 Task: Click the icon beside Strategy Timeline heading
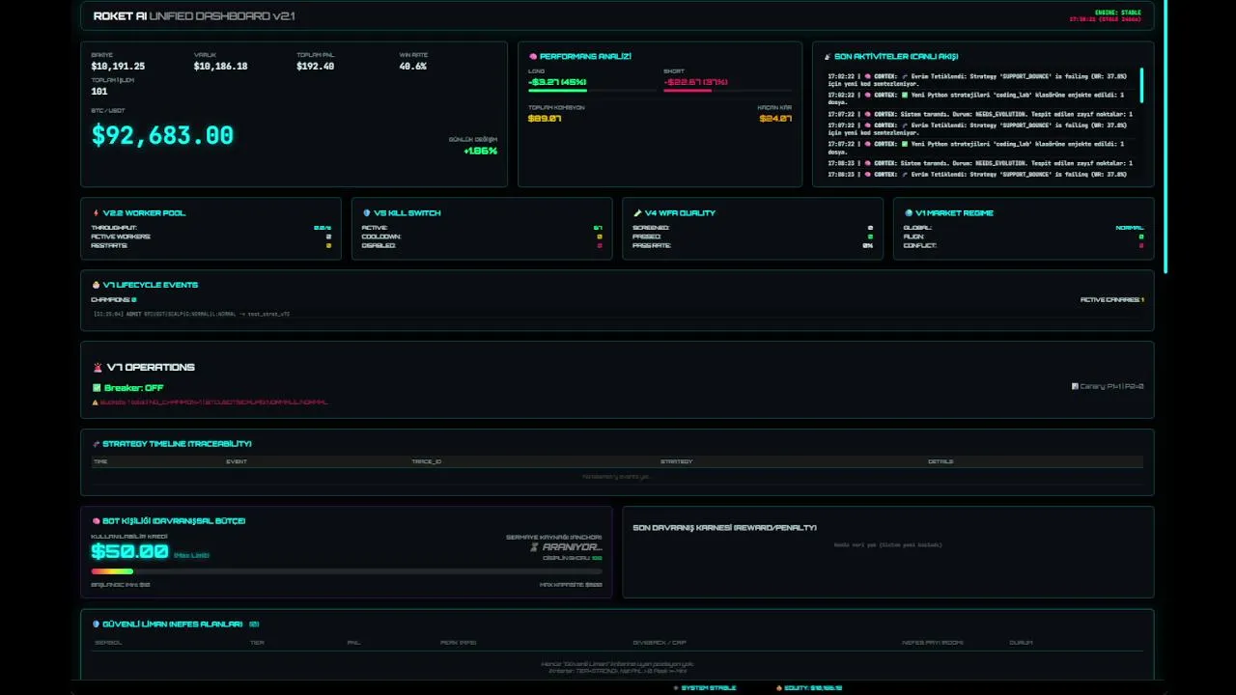[x=96, y=444]
